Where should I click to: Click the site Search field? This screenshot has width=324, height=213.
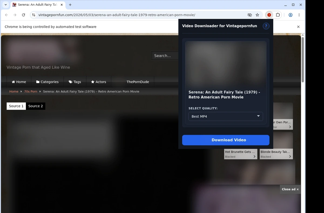(165, 56)
